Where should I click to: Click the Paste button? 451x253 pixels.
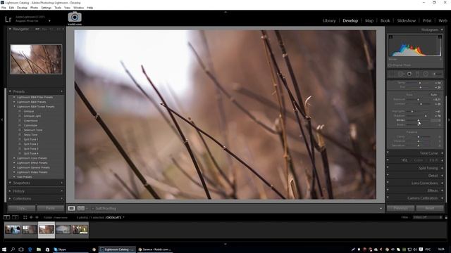(x=50, y=208)
